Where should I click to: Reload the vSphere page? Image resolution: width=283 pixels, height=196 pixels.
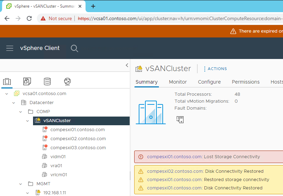tap(29, 18)
